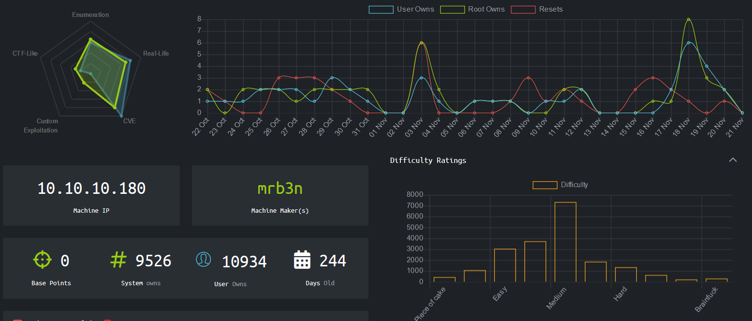This screenshot has width=752, height=321.
Task: Toggle User Owns series in chart legend
Action: pos(381,9)
